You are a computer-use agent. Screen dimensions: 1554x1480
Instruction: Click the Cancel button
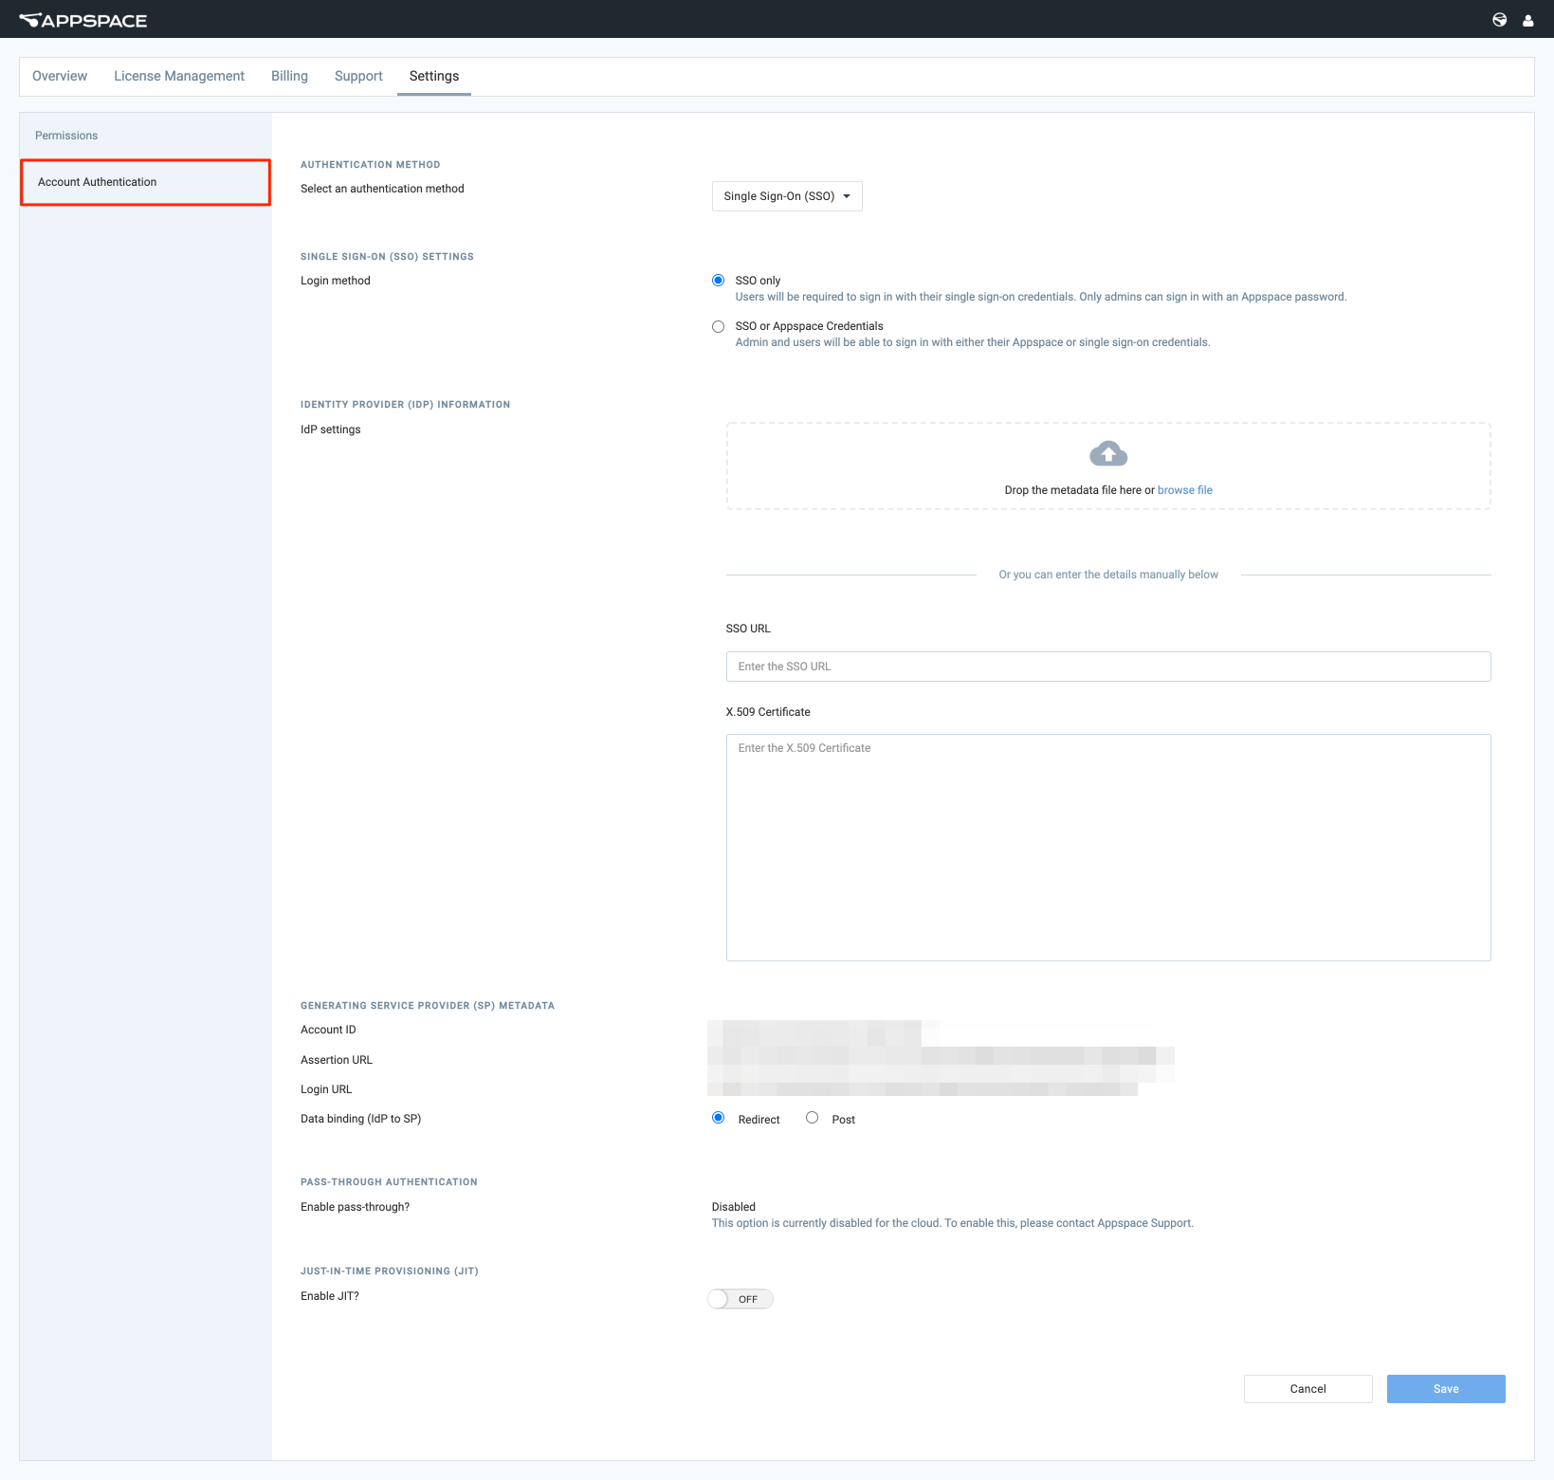coord(1307,1389)
